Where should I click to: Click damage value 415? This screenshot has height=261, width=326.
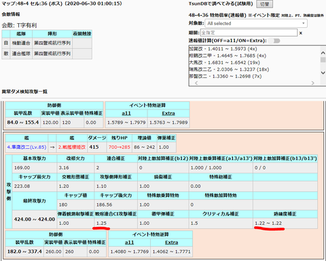pos(94,147)
